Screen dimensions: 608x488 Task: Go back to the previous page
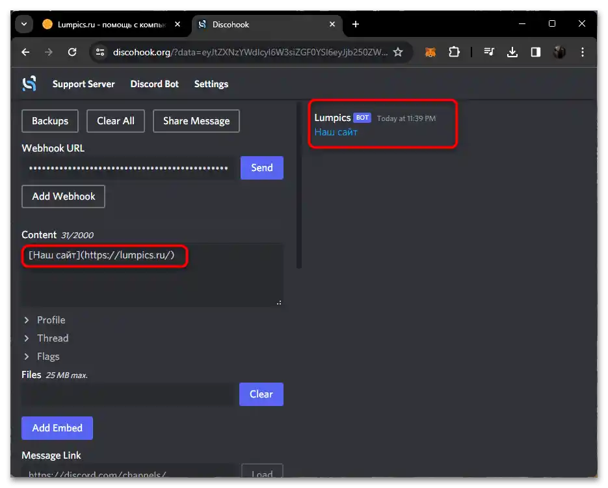(25, 52)
